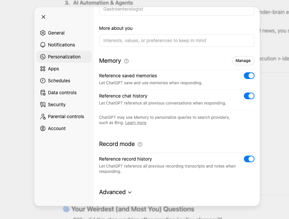Click the Reference chat history label
The width and height of the screenshot is (289, 219).
coord(123,96)
